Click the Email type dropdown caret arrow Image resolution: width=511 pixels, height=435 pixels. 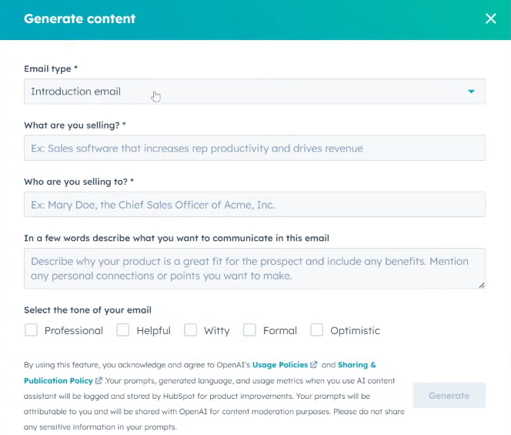coord(471,92)
